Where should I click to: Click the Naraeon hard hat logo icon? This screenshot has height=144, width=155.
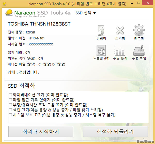(9, 13)
